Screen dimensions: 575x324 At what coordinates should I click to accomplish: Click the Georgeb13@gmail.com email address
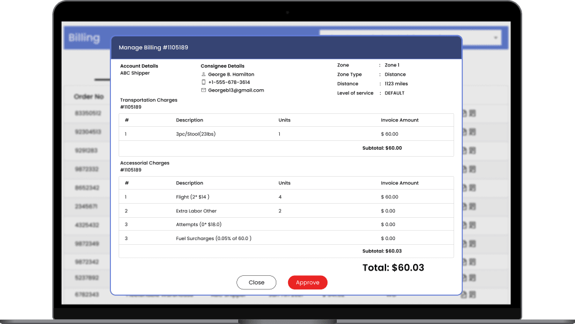[x=236, y=90]
